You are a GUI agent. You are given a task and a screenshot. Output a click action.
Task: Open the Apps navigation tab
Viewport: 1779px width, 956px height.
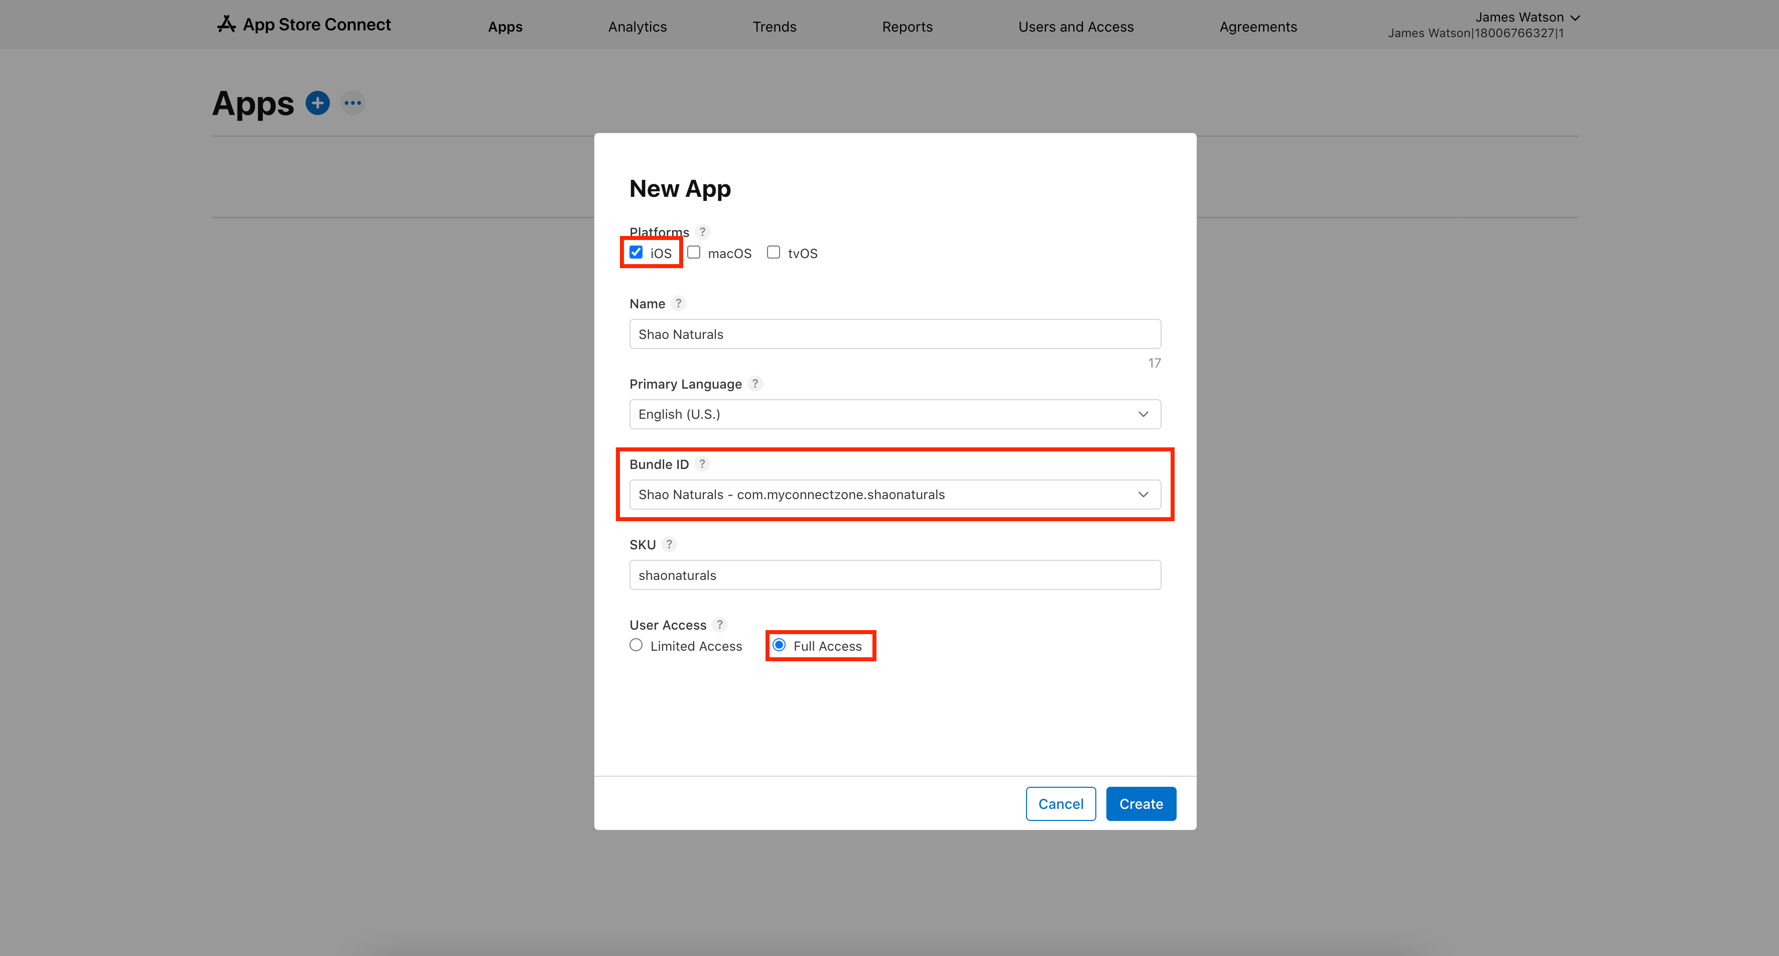(x=505, y=27)
